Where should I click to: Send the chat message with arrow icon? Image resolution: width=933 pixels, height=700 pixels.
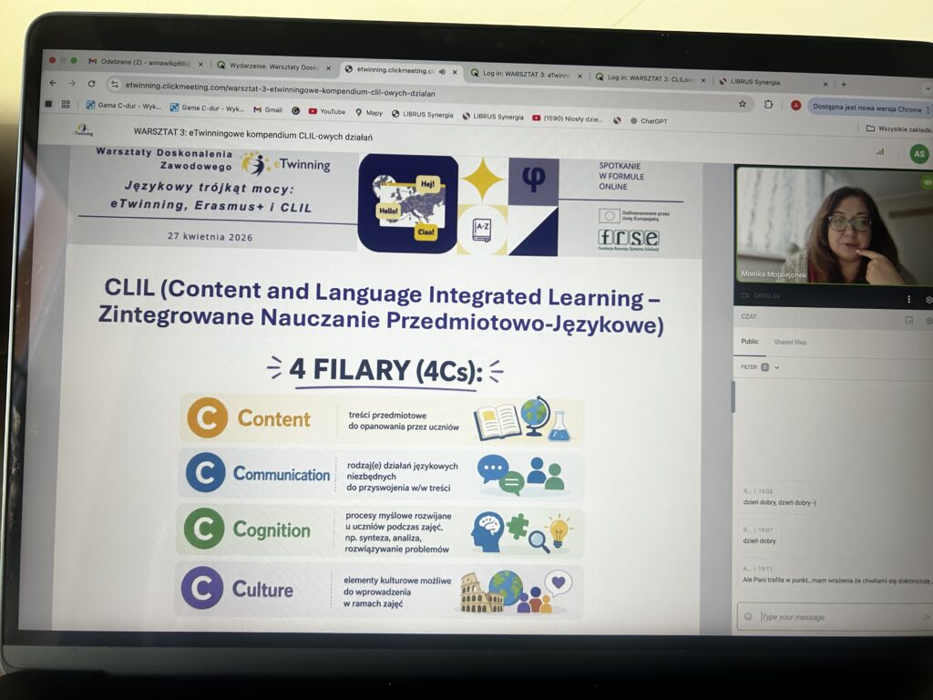[926, 617]
